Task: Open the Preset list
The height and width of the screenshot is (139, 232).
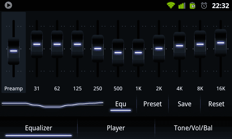Action: click(x=153, y=104)
